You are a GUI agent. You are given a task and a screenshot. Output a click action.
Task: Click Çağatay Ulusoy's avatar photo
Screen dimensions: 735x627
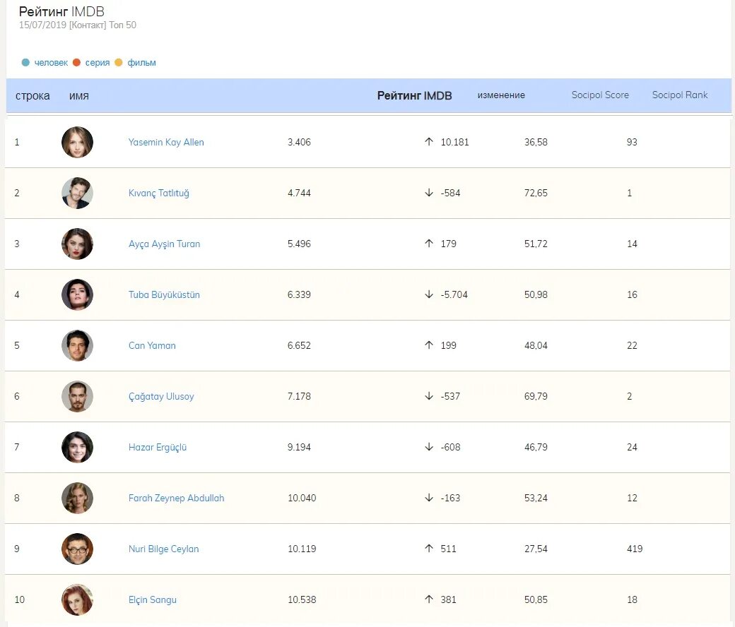(x=77, y=396)
